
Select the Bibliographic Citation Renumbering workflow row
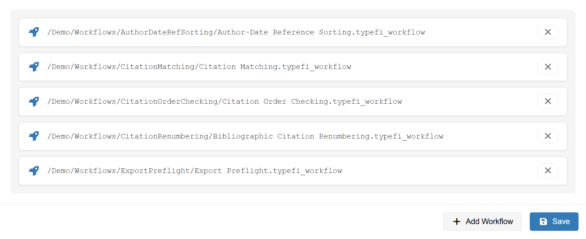pyautogui.click(x=245, y=136)
